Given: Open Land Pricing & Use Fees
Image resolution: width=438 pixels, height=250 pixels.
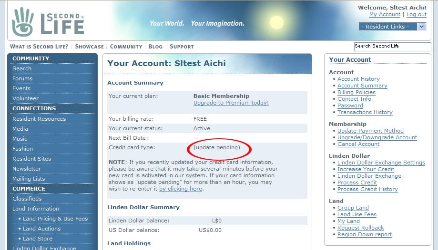Looking at the screenshot, I should (x=55, y=219).
